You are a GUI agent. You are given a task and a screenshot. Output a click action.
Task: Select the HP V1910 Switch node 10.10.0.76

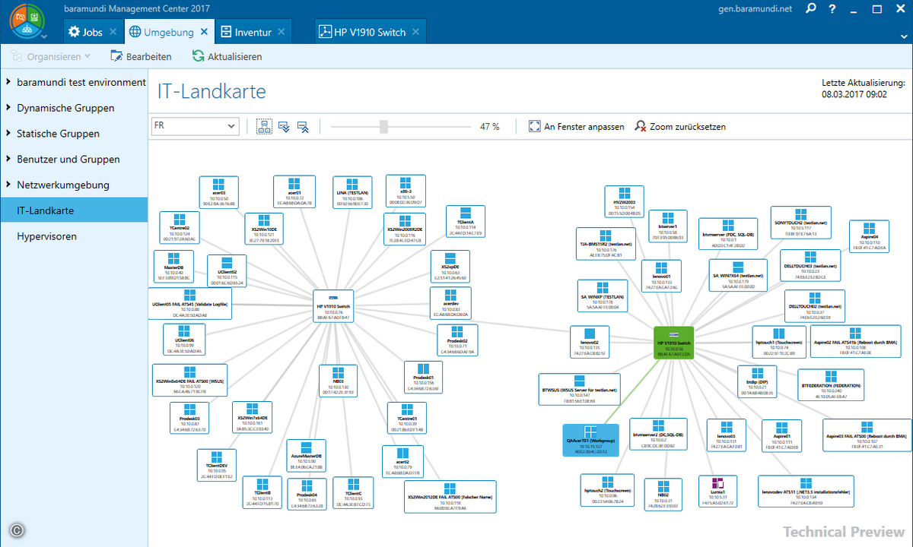(332, 305)
